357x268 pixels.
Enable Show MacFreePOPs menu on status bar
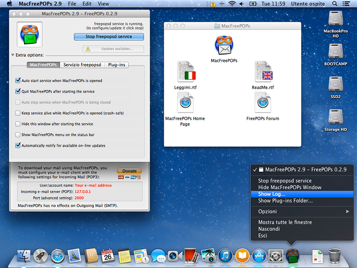tap(18, 135)
